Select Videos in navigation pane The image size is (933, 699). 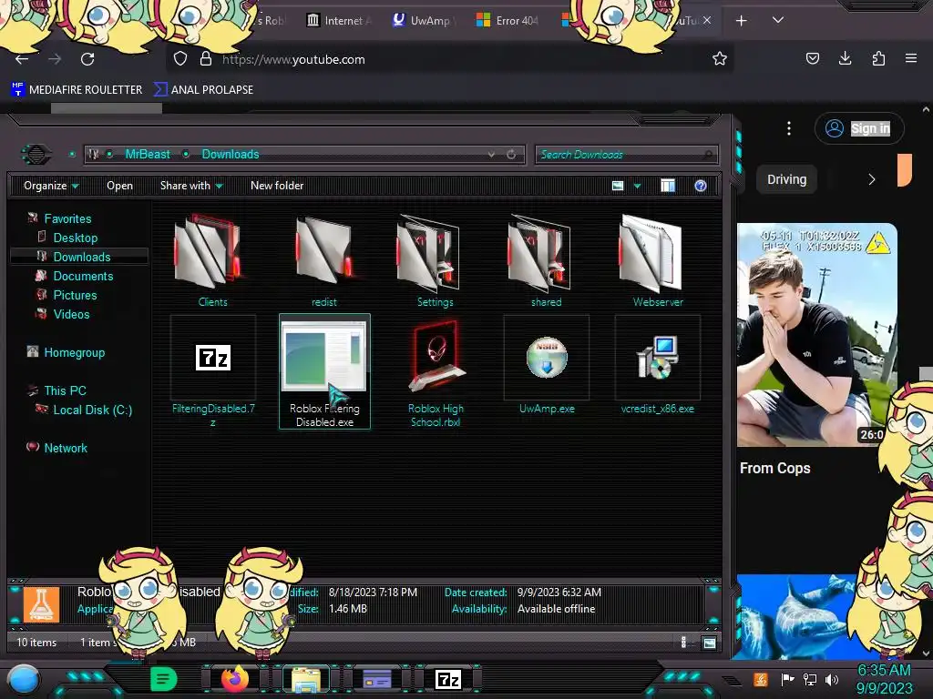[x=71, y=314]
